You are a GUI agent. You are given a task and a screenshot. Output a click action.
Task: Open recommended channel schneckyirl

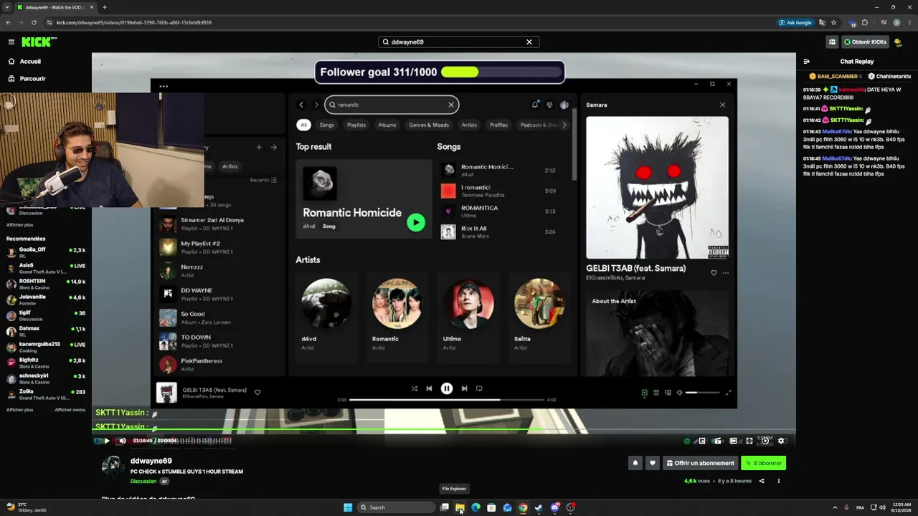point(46,378)
